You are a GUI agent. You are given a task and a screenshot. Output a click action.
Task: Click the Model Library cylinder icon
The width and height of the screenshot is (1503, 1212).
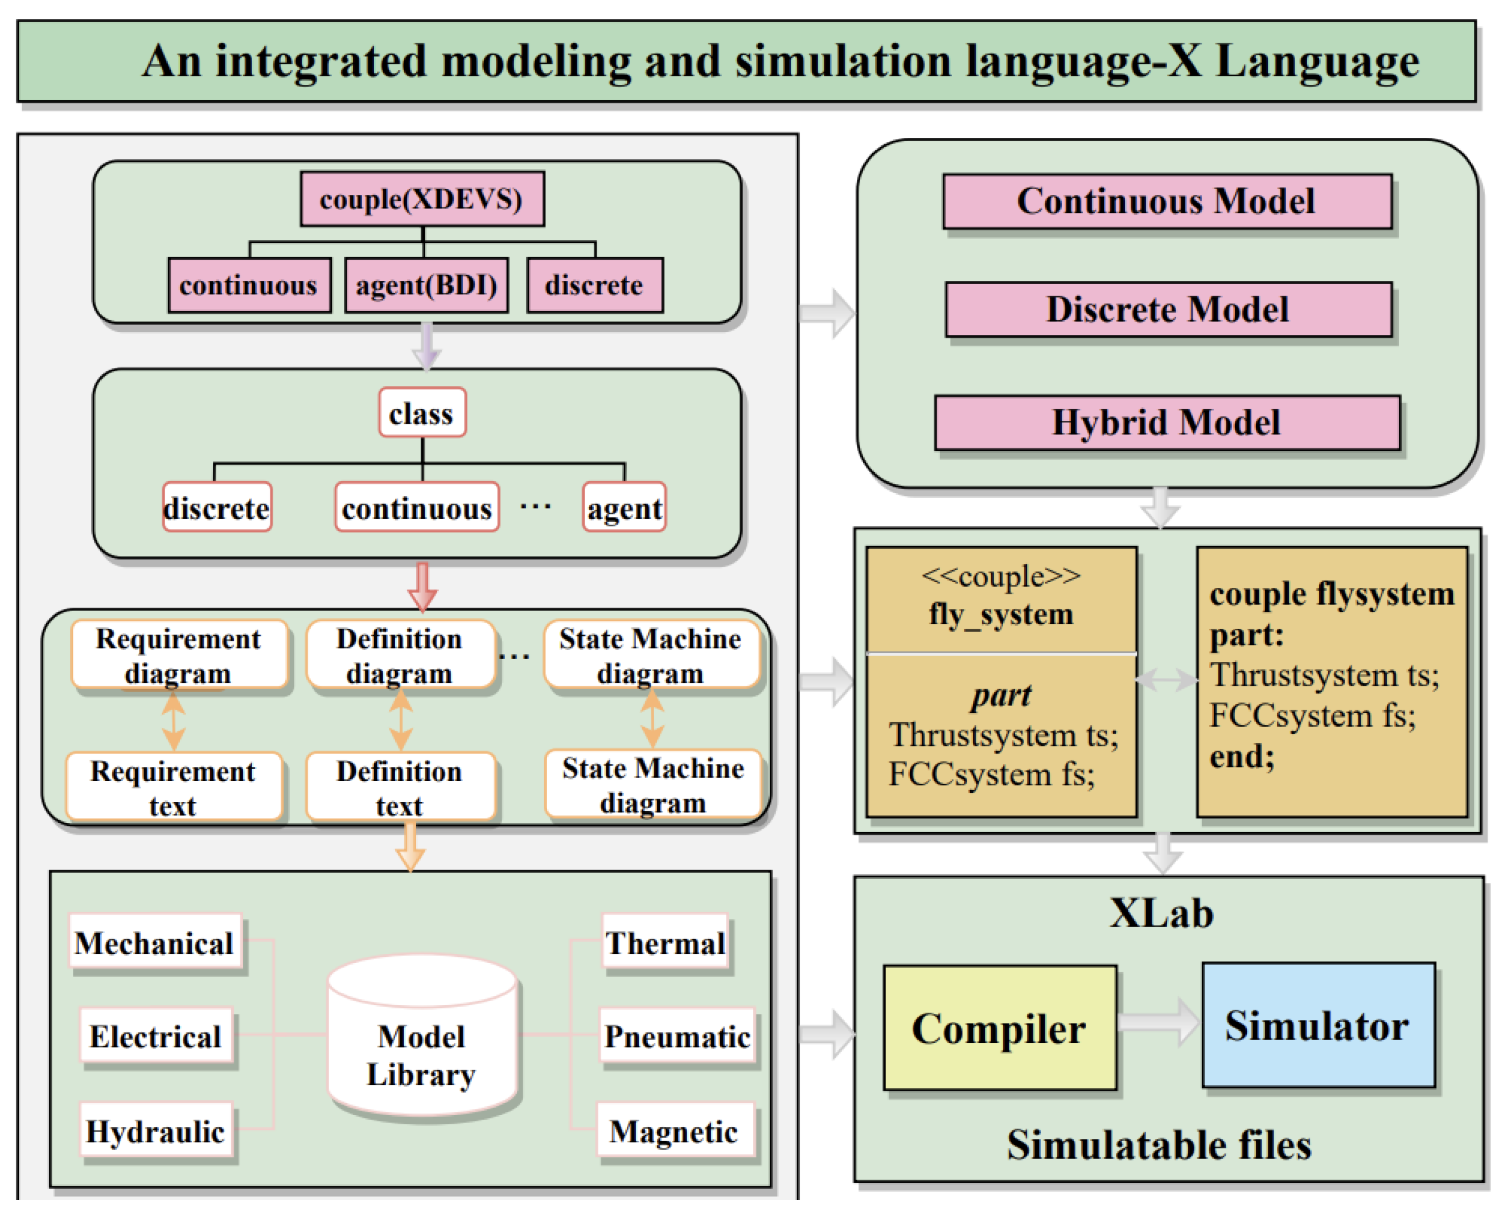pos(421,1034)
